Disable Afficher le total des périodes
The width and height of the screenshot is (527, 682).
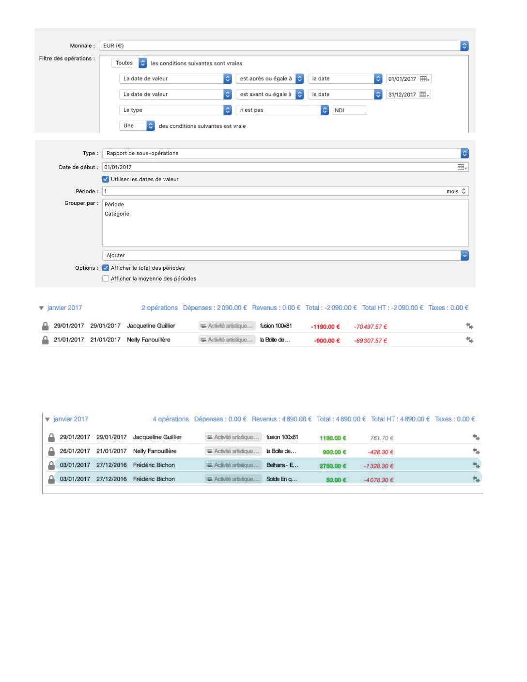click(x=106, y=268)
